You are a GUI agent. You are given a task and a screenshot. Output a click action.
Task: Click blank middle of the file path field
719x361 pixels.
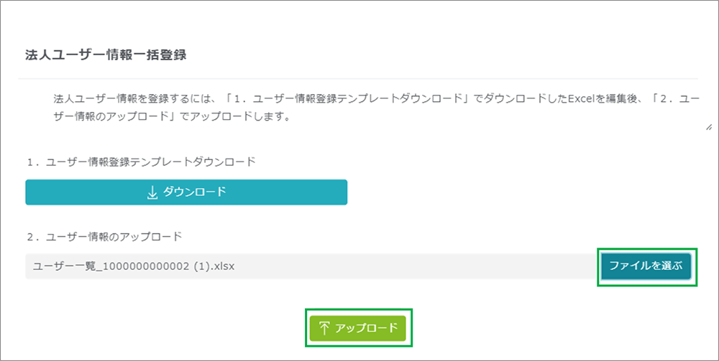(x=417, y=266)
